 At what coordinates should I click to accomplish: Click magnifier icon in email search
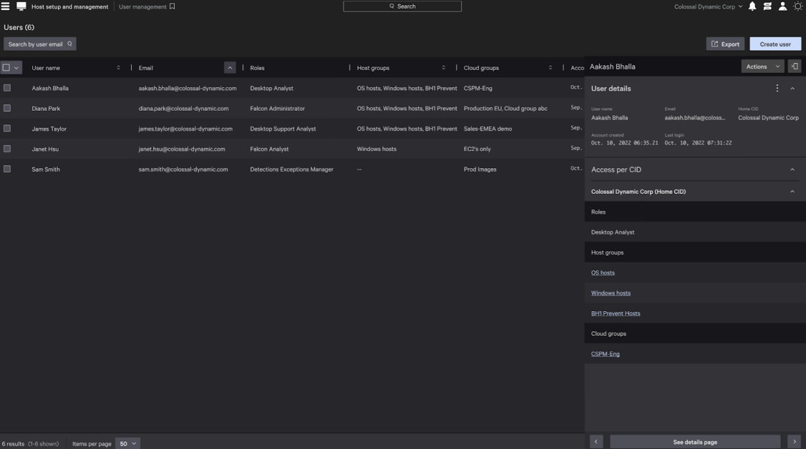(70, 44)
